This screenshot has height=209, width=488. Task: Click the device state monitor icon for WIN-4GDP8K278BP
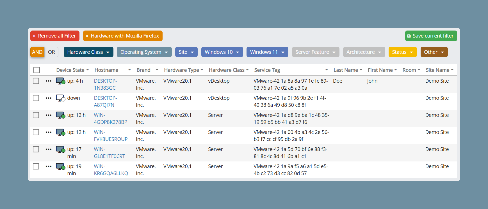tap(61, 115)
